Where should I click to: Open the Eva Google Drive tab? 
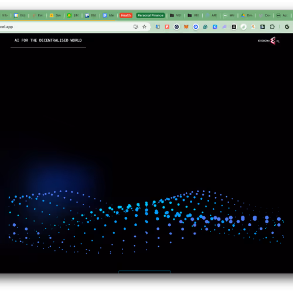(247, 15)
